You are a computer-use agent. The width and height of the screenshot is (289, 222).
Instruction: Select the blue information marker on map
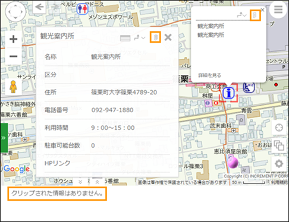coord(228,93)
